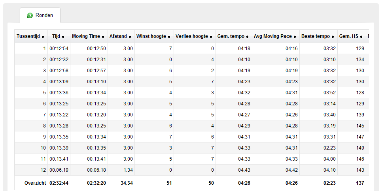Image resolution: width=382 pixels, height=191 pixels.
Task: Click Beste tempo sort arrows
Action: pos(333,37)
